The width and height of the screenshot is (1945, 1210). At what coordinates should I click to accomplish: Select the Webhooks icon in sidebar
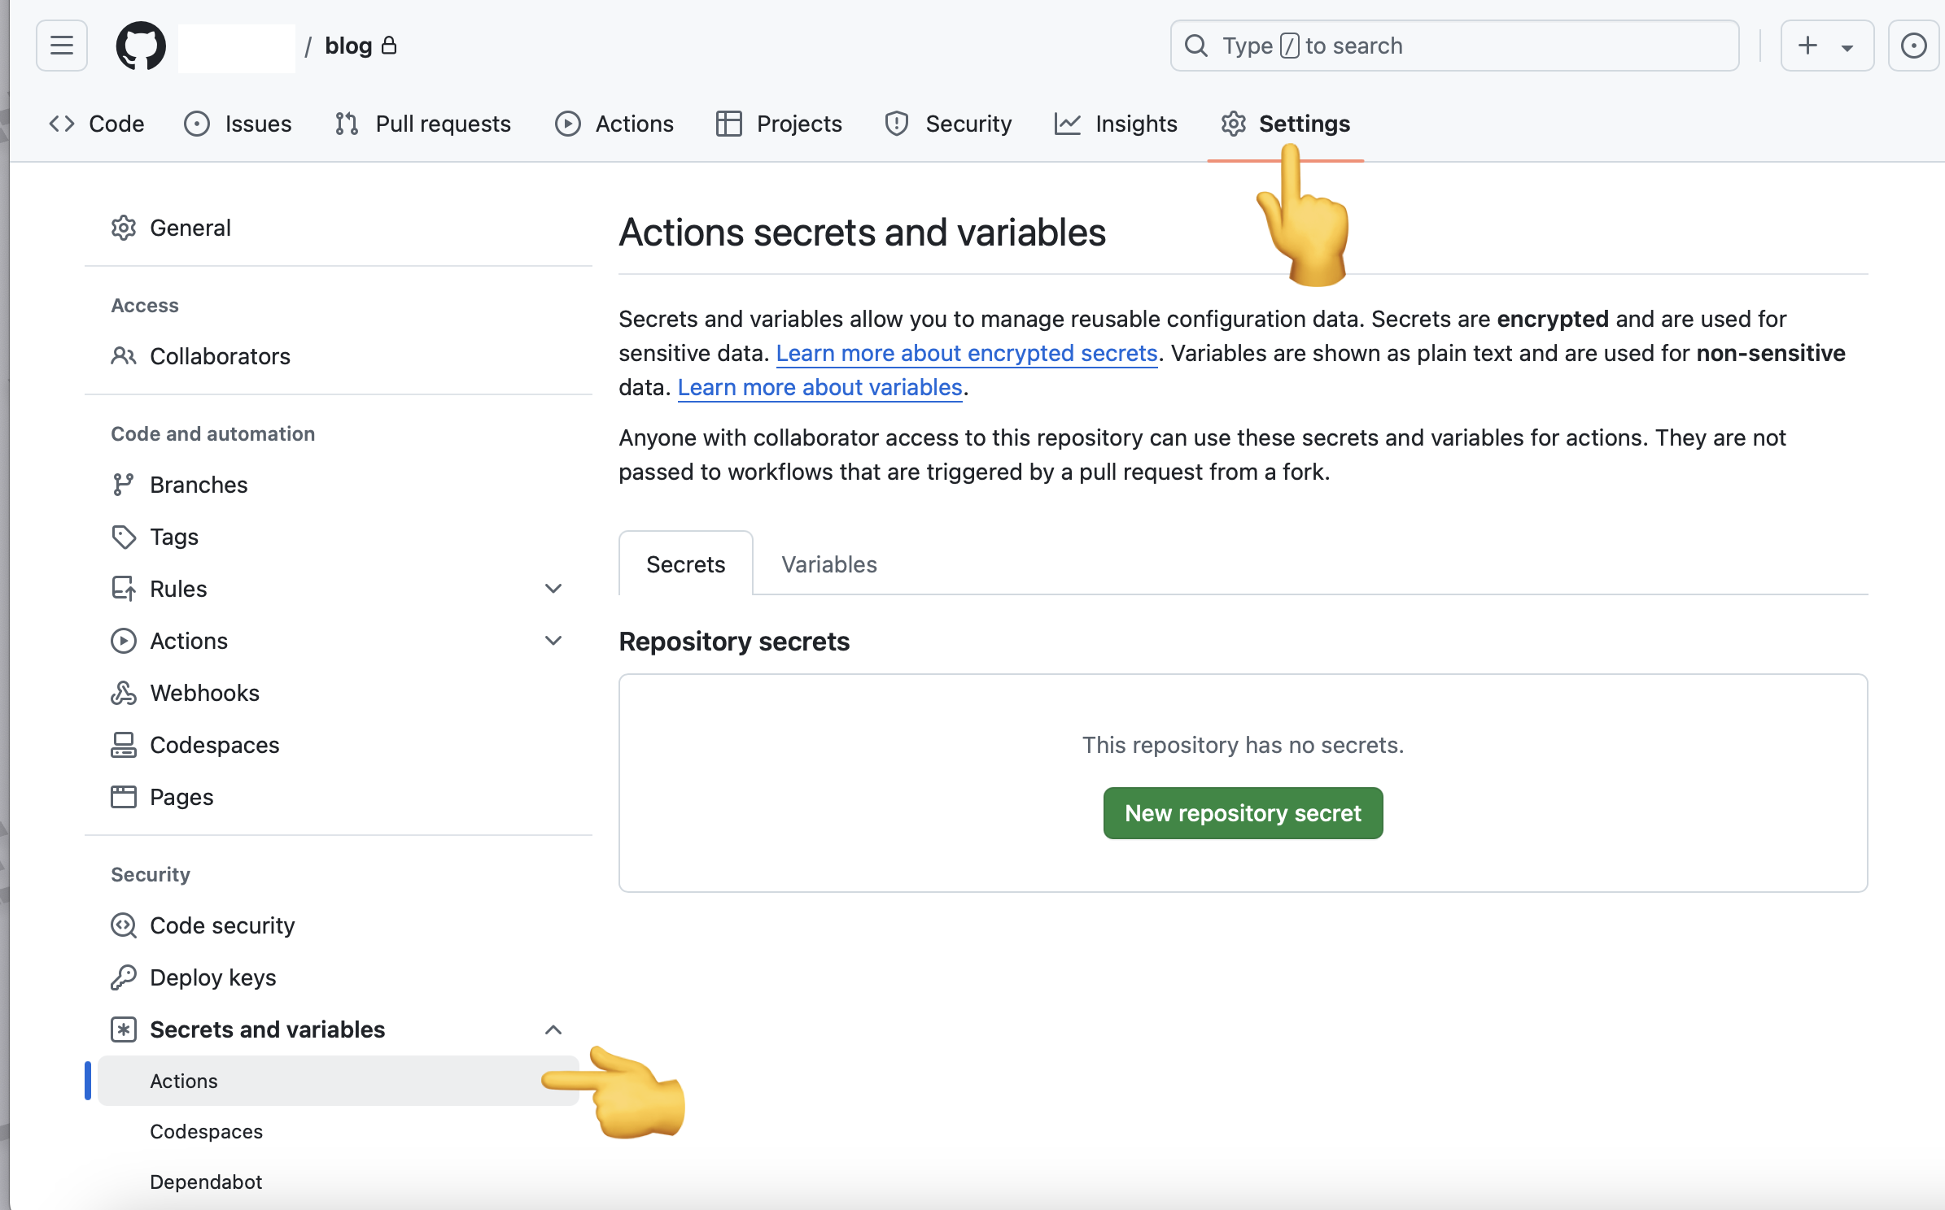pyautogui.click(x=124, y=693)
